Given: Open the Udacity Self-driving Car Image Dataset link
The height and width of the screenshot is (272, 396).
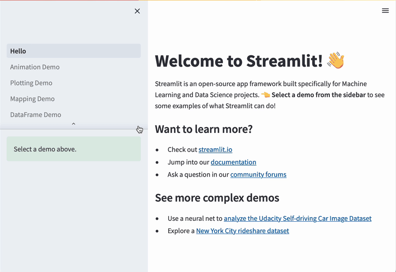Looking at the screenshot, I should [298, 218].
